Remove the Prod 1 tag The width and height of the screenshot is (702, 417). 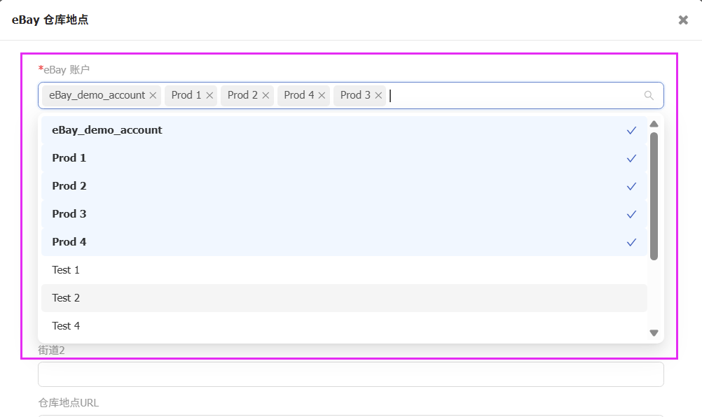[209, 95]
